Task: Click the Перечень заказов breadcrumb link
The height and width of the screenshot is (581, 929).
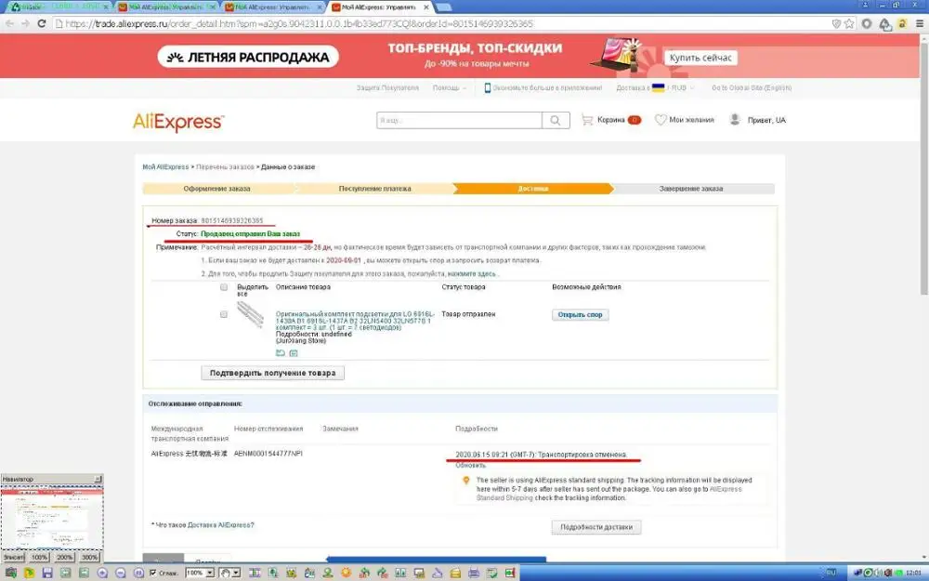Action: [x=225, y=167]
